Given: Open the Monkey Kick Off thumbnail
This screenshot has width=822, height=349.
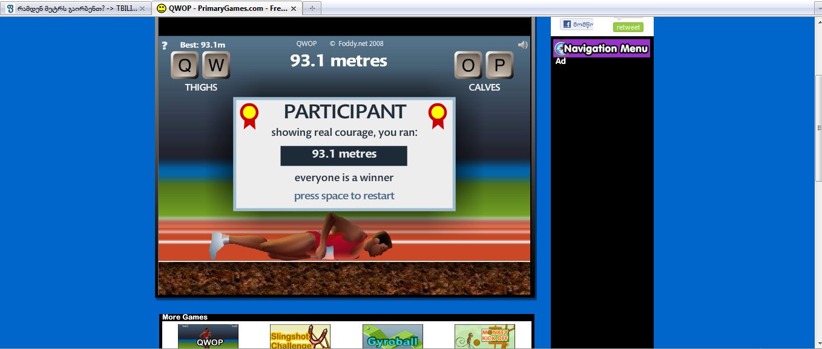Looking at the screenshot, I should click(485, 336).
